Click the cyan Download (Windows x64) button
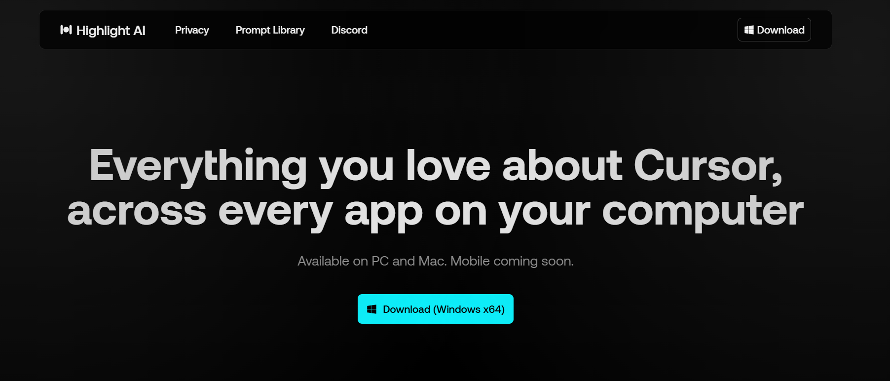The image size is (890, 381). [435, 309]
